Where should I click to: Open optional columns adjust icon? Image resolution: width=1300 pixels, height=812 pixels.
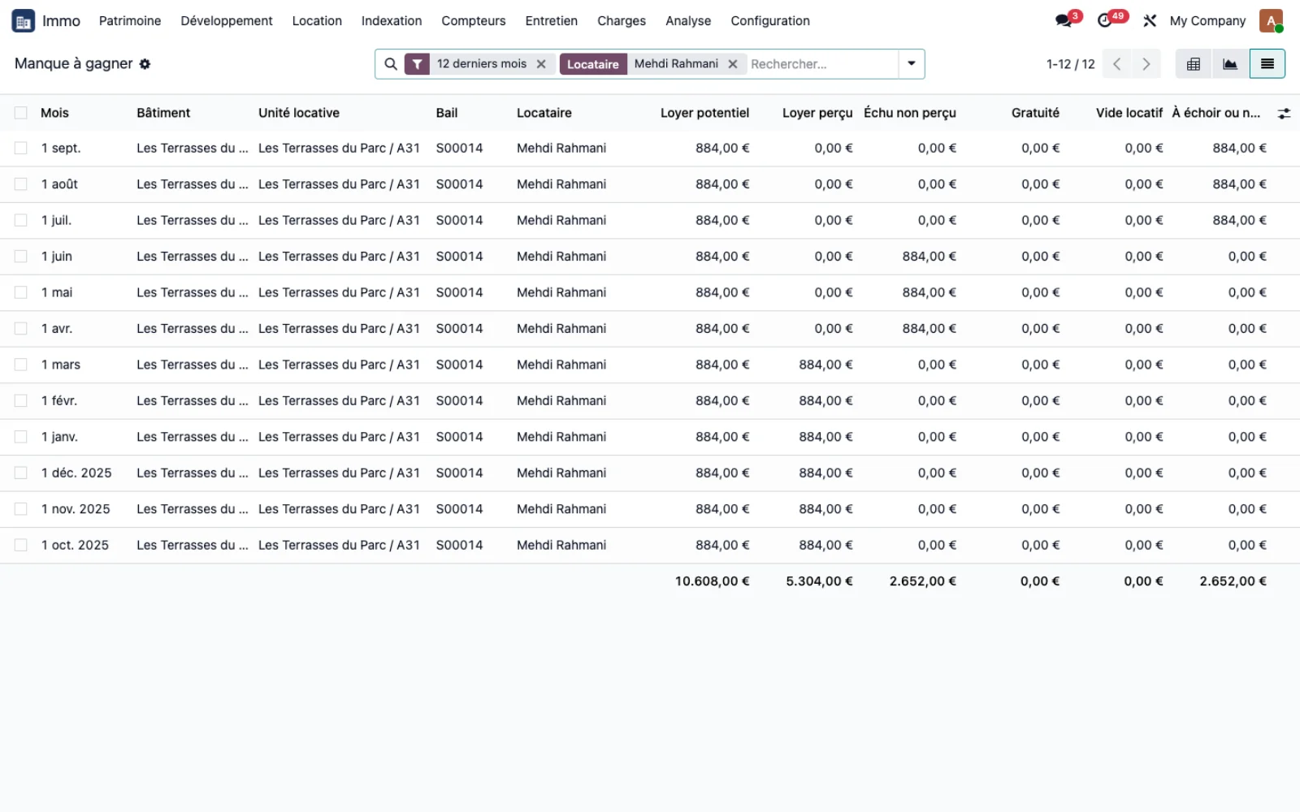tap(1284, 114)
